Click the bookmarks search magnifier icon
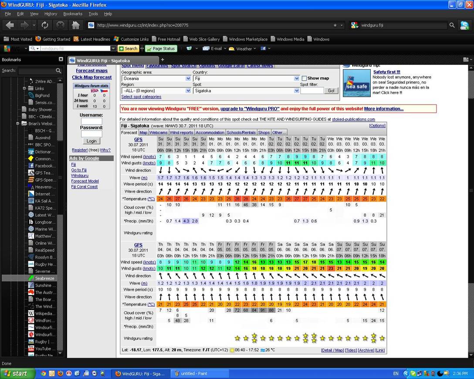This screenshot has width=474, height=379. click(x=58, y=71)
